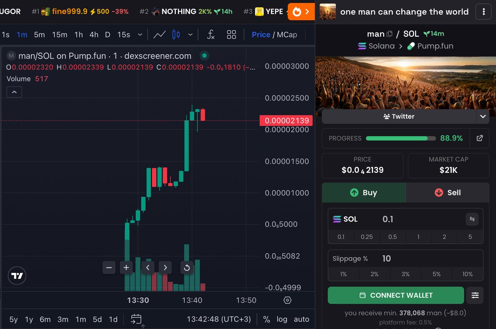Select 6m chart range
This screenshot has height=329, width=496.
[x=45, y=319]
